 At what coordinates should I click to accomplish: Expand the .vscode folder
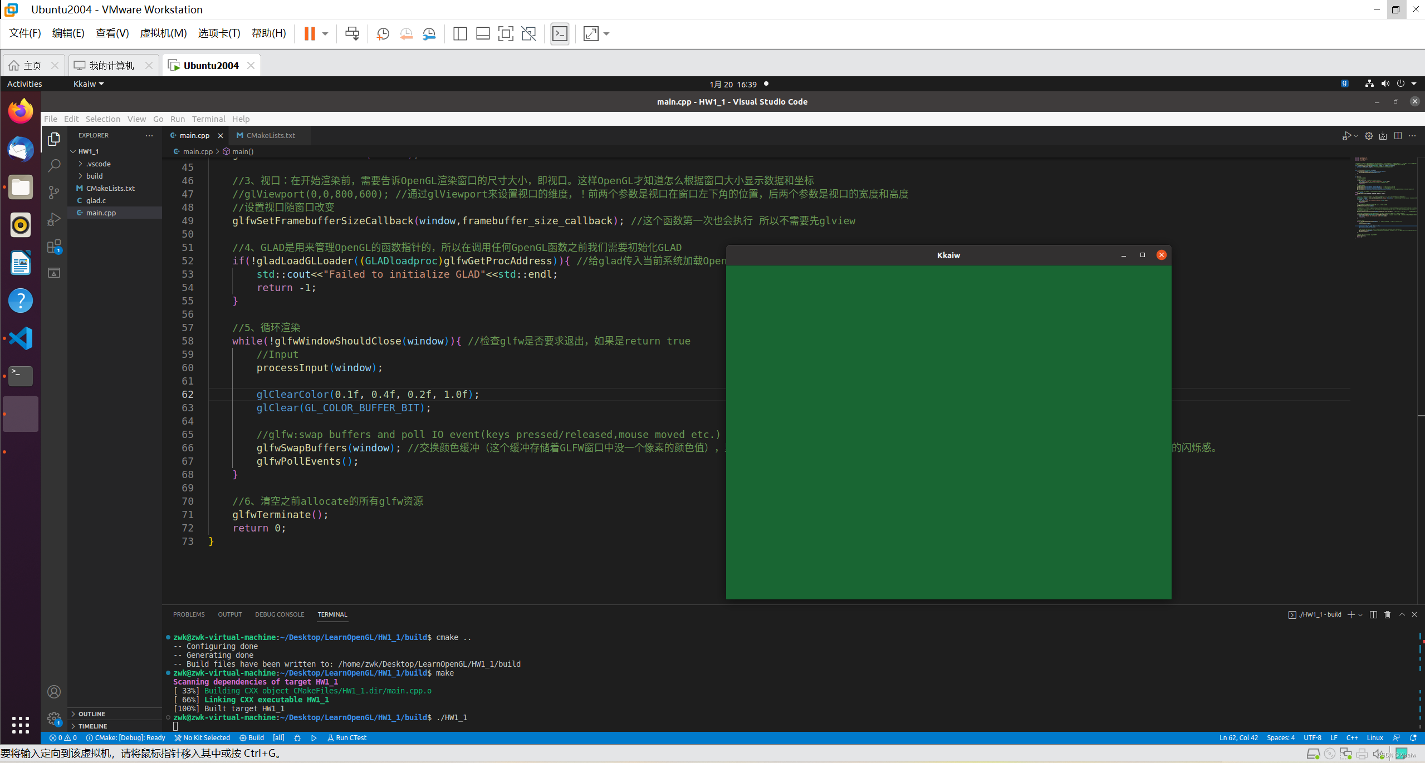(x=81, y=164)
